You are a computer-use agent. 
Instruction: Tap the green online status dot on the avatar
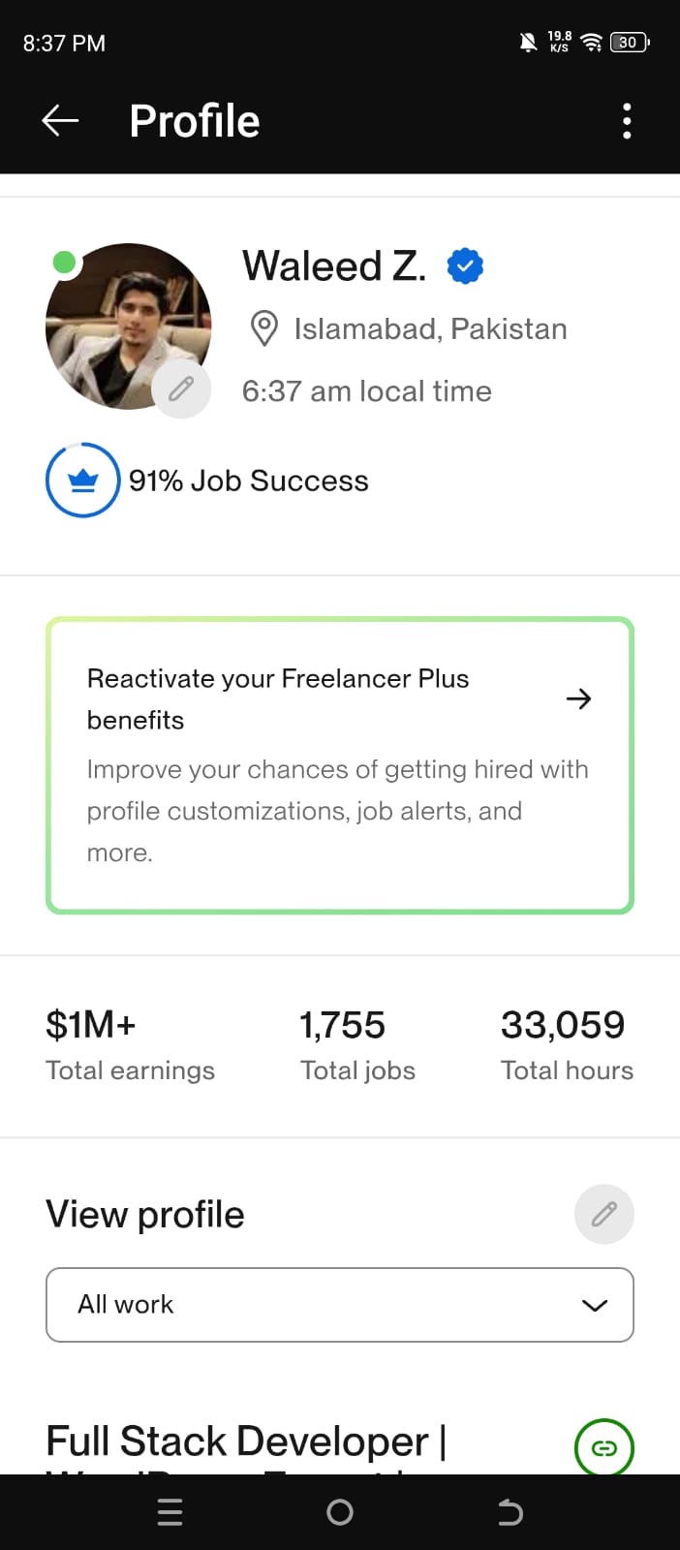point(64,262)
